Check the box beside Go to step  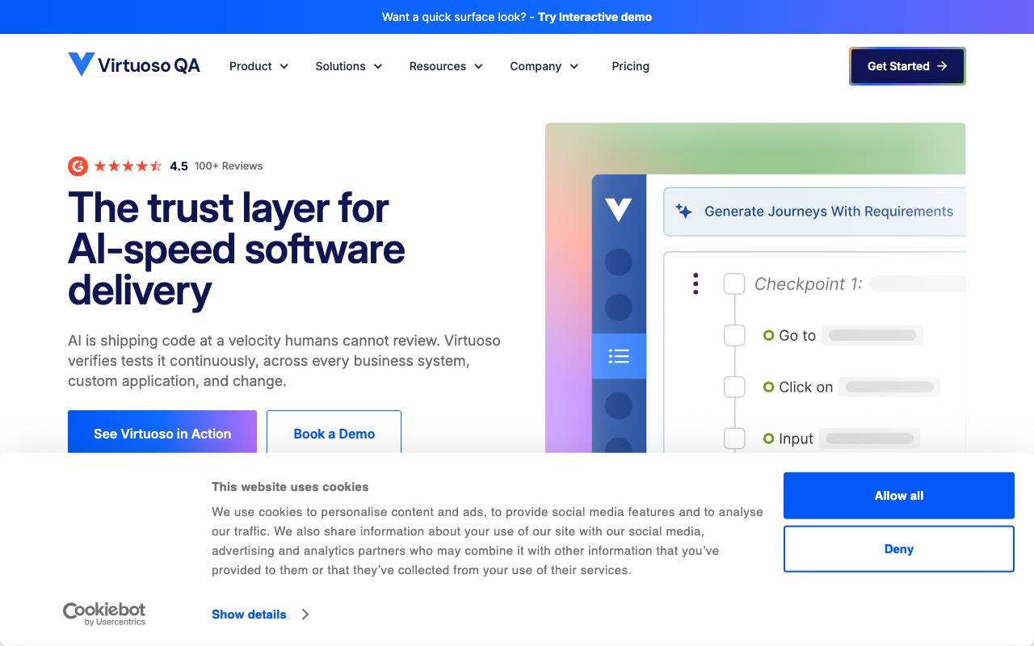click(734, 335)
